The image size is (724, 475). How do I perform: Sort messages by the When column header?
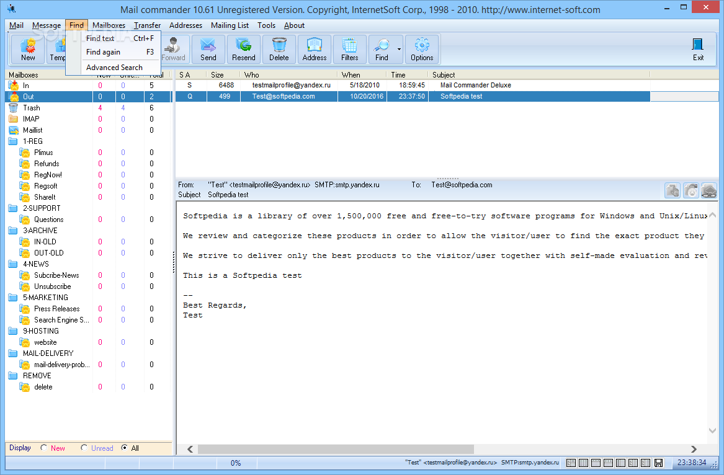(362, 75)
